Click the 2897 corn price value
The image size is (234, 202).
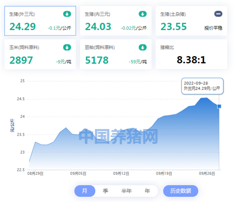point(21,60)
